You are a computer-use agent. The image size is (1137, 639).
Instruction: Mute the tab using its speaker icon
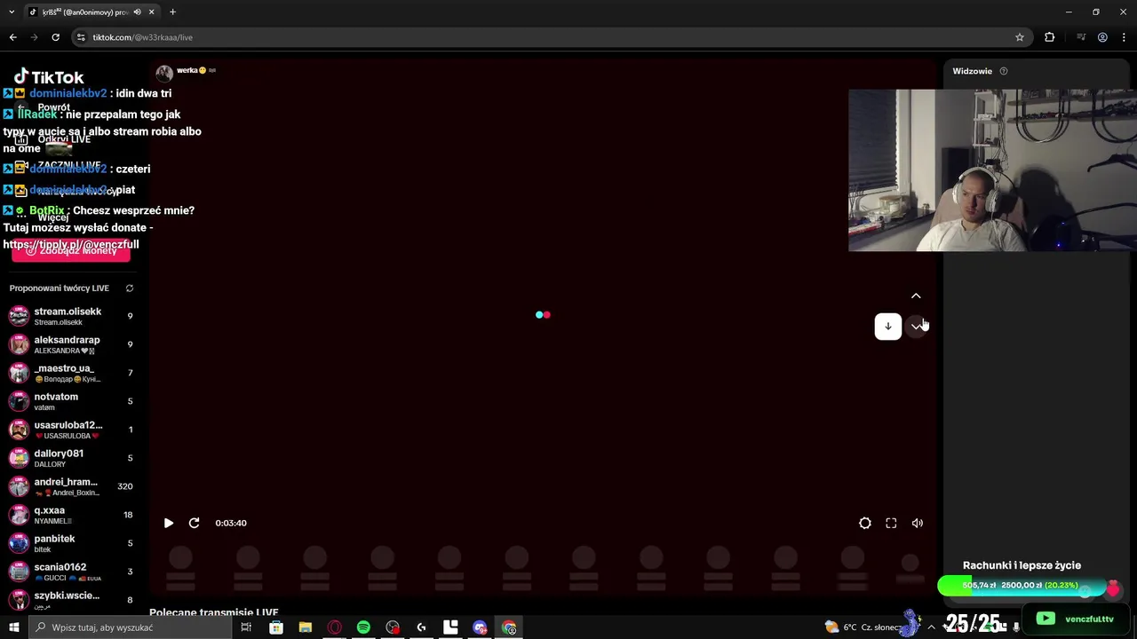pyautogui.click(x=137, y=12)
